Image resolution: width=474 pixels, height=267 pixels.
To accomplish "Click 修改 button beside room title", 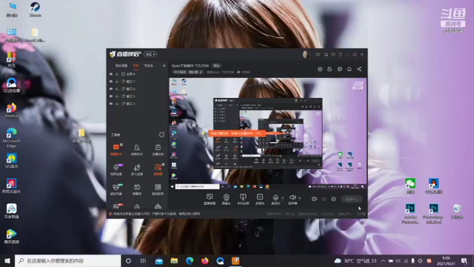I will click(216, 66).
